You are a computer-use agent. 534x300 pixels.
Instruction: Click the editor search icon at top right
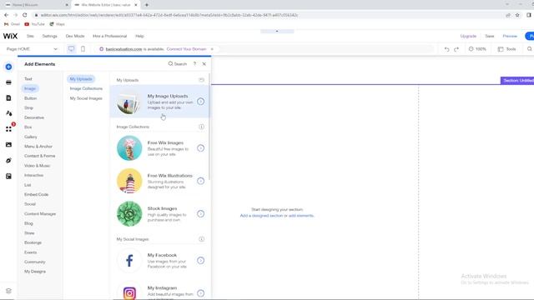529,49
